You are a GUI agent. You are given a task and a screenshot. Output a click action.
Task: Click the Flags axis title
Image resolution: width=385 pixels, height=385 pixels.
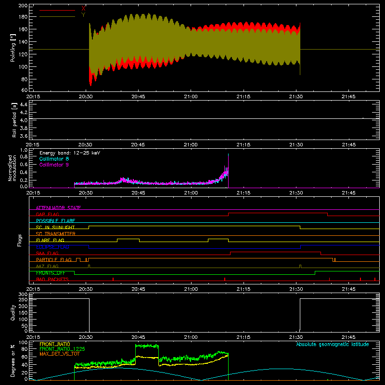pos(19,240)
